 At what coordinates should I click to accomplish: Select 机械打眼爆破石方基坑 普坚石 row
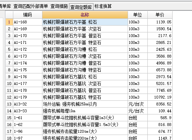(85, 90)
